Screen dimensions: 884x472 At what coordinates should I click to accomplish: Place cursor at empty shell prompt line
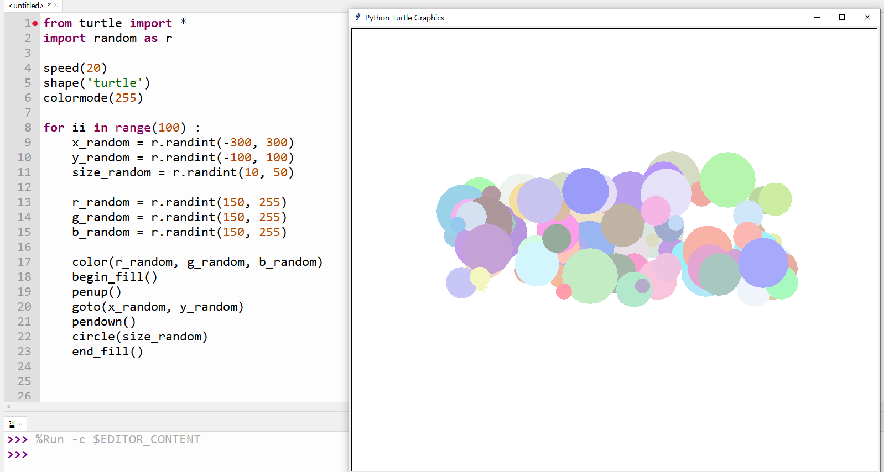[18, 454]
